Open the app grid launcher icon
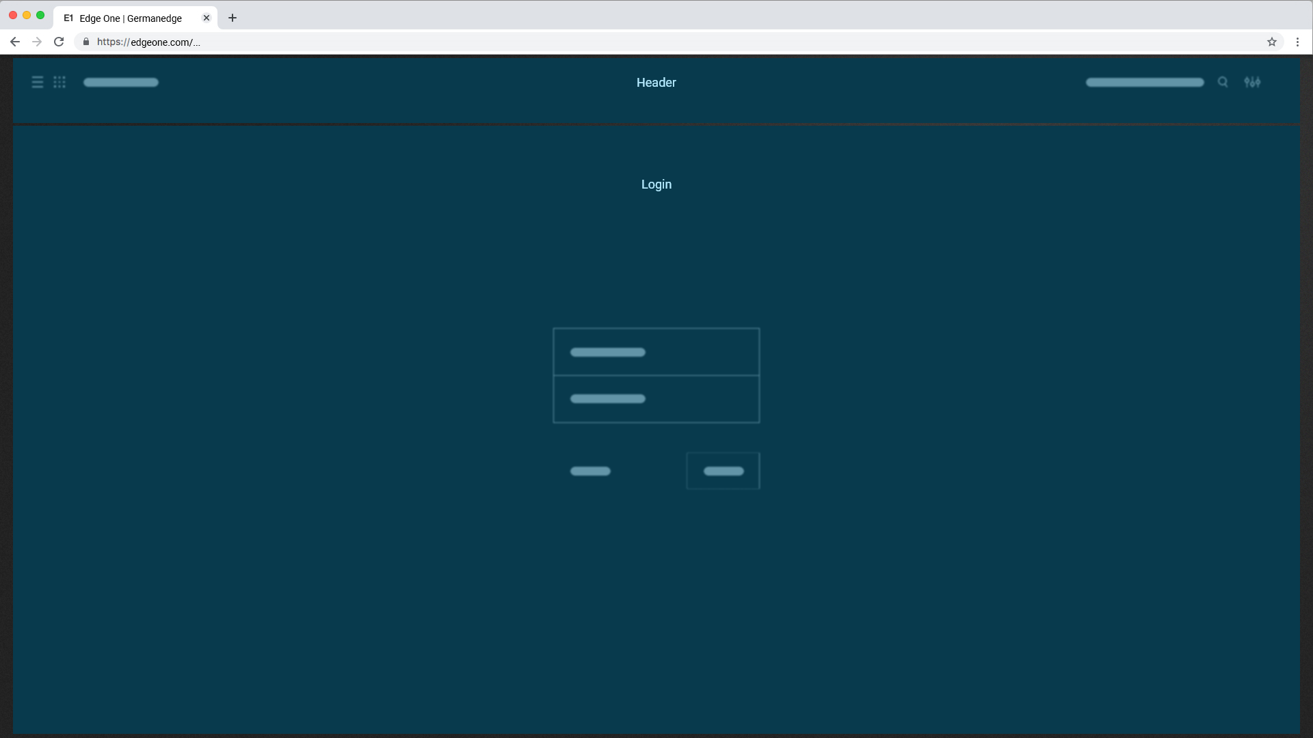This screenshot has width=1313, height=738. [59, 82]
